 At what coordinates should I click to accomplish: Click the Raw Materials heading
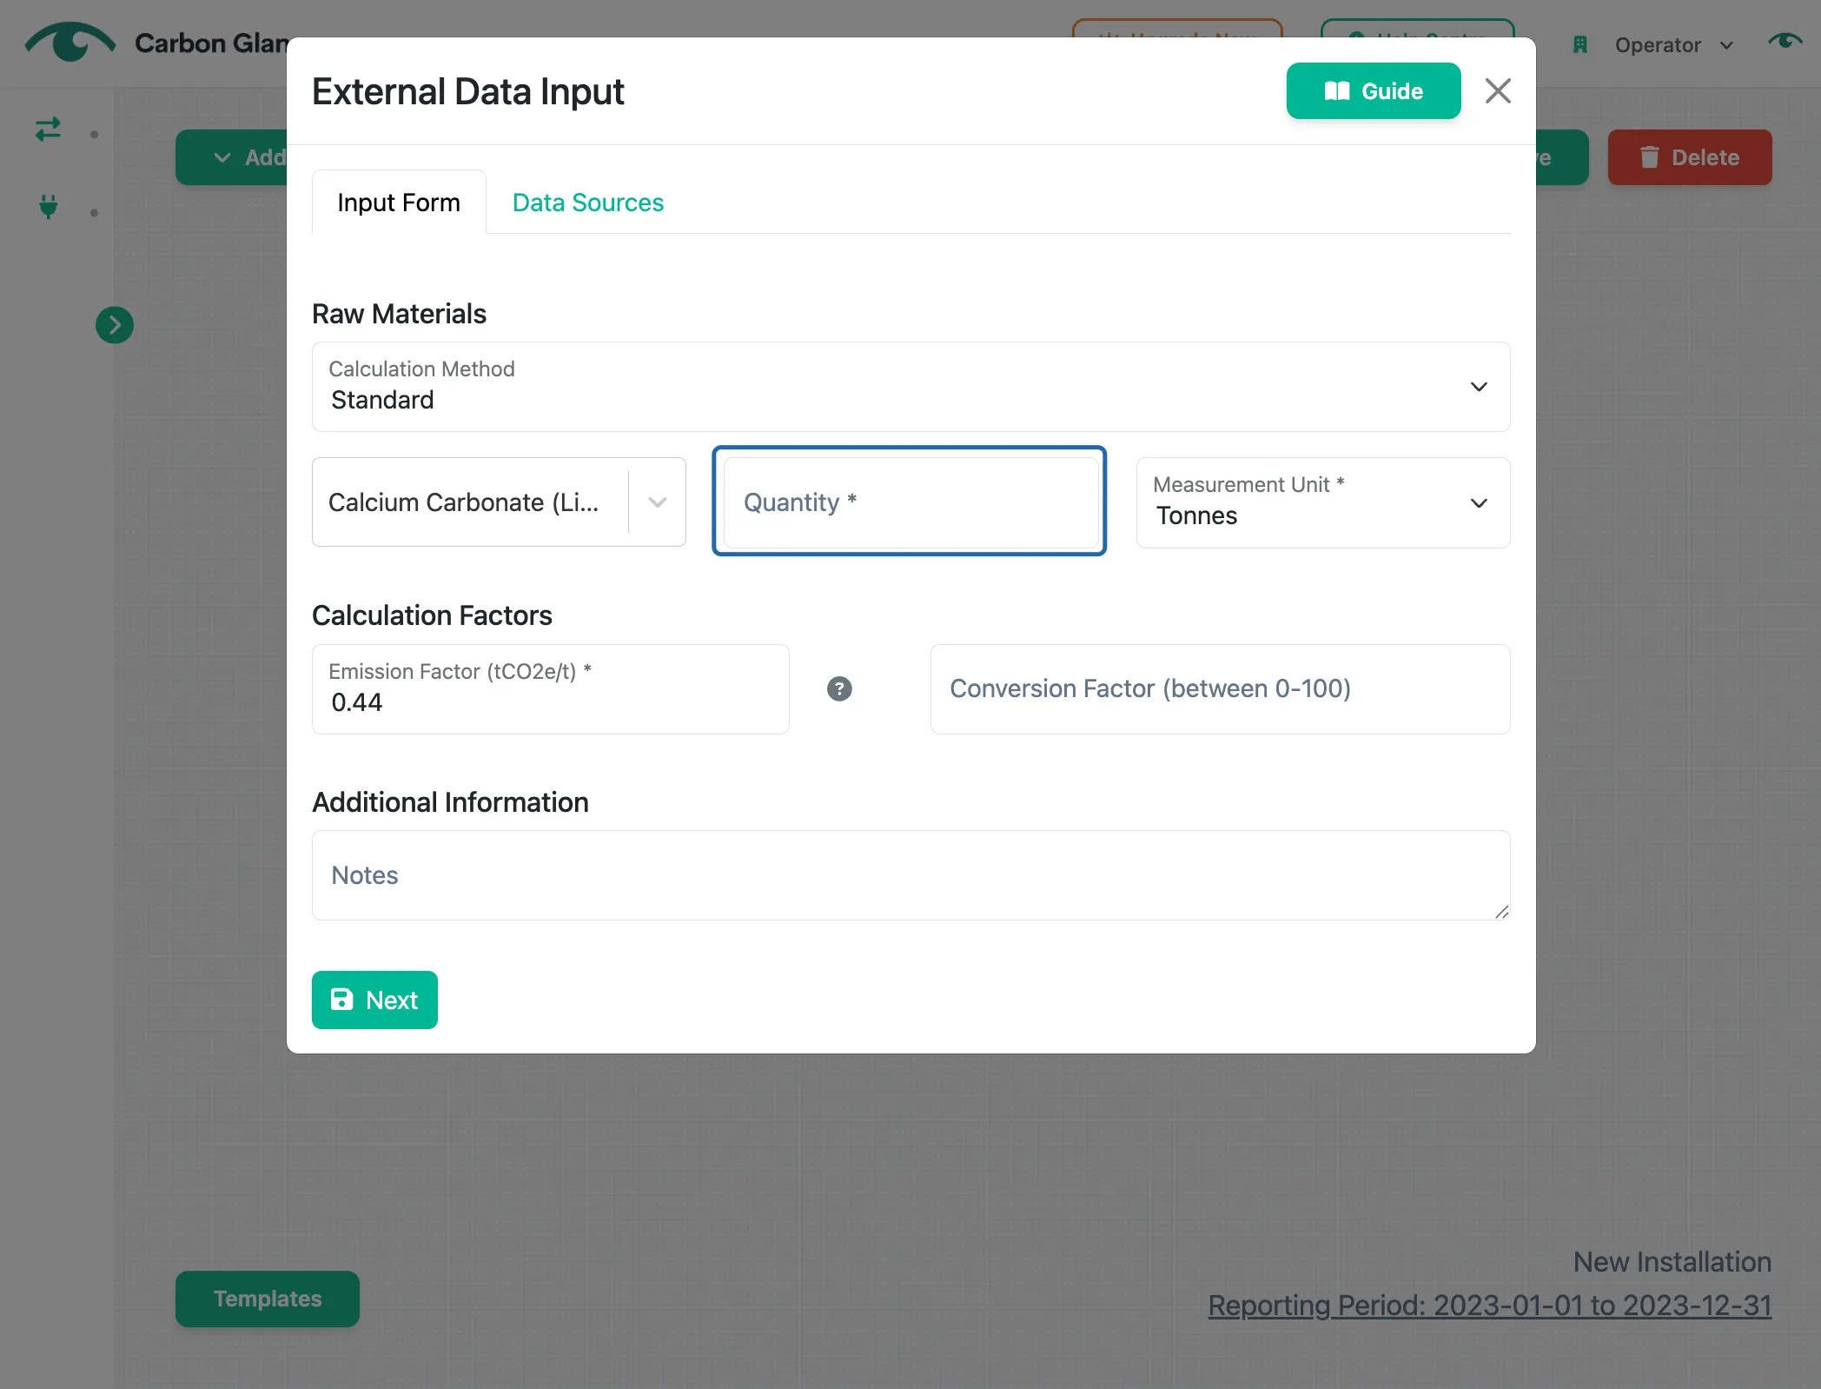tap(399, 314)
